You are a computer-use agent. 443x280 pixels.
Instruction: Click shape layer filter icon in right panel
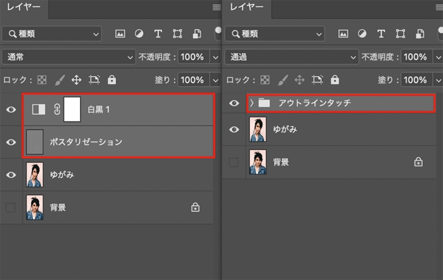(400, 34)
